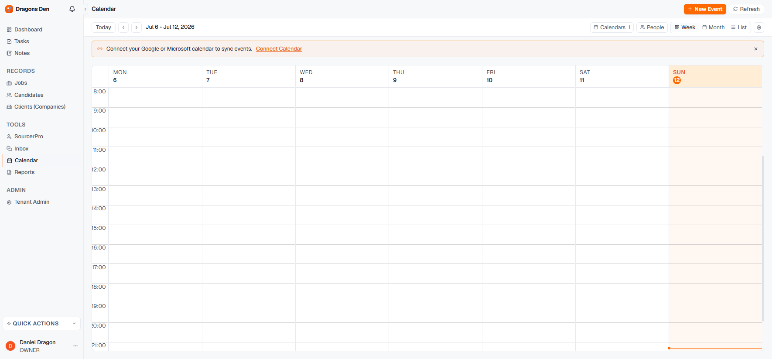Go to the next week
This screenshot has width=772, height=359.
pos(137,27)
